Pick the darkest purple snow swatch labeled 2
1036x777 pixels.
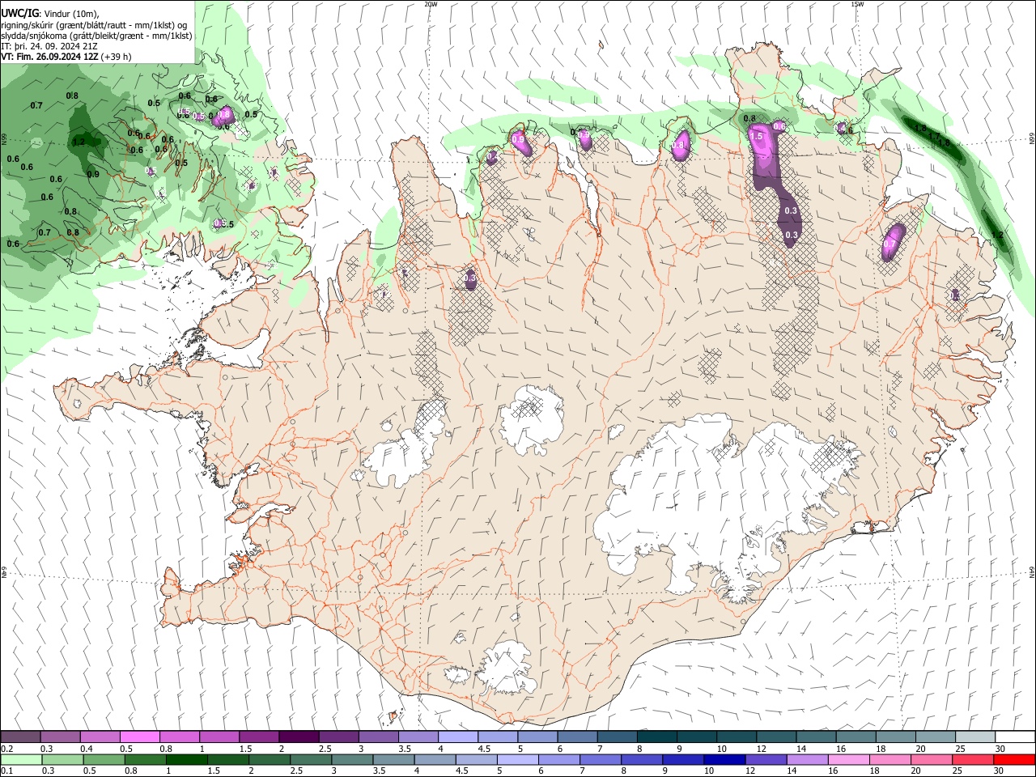(x=299, y=737)
